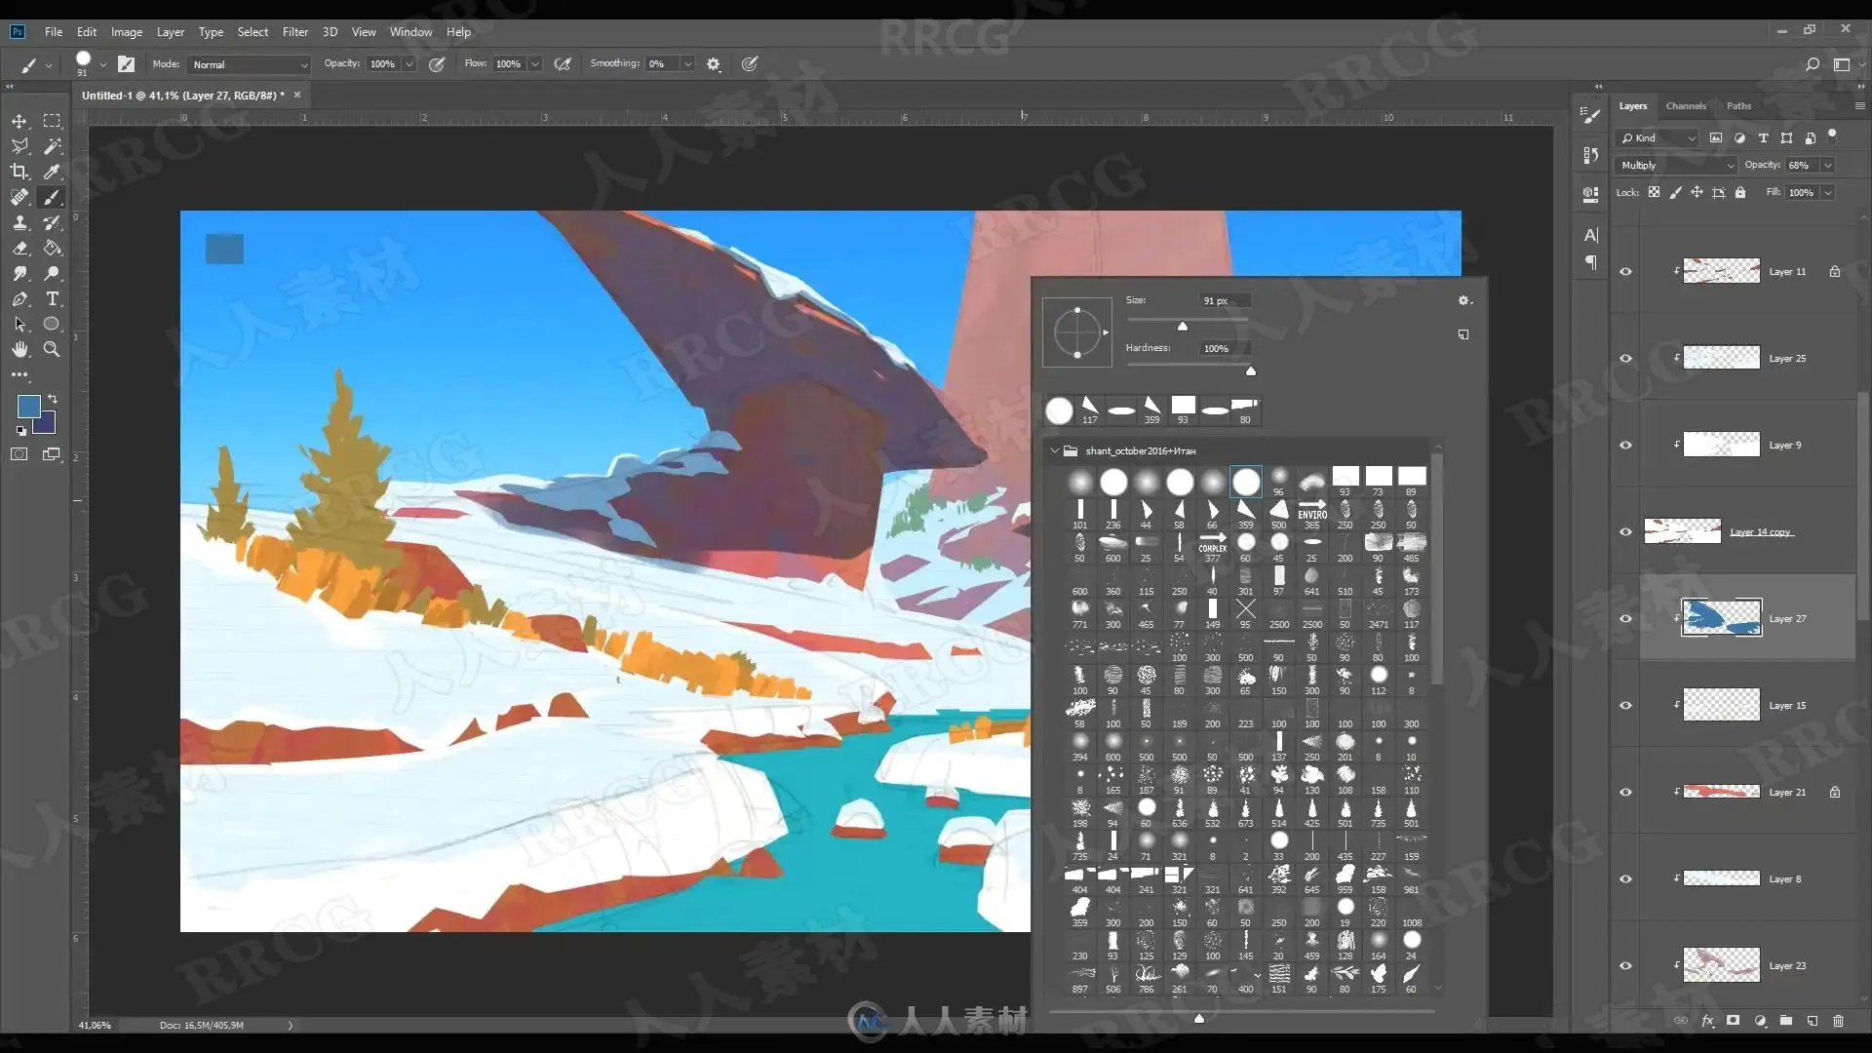Select the Ellipse shape tool

[52, 324]
